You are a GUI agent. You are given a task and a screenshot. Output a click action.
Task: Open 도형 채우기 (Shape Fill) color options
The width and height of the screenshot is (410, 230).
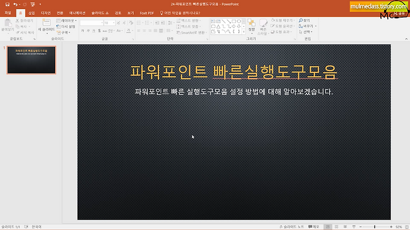click(282, 20)
